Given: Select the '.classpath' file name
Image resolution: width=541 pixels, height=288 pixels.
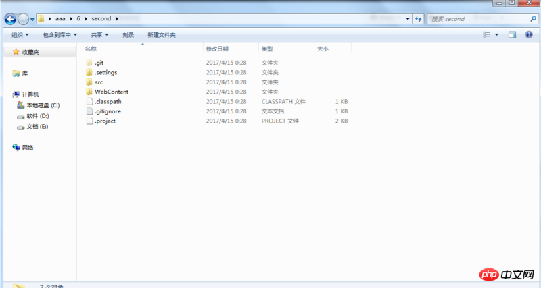Looking at the screenshot, I should (x=108, y=101).
